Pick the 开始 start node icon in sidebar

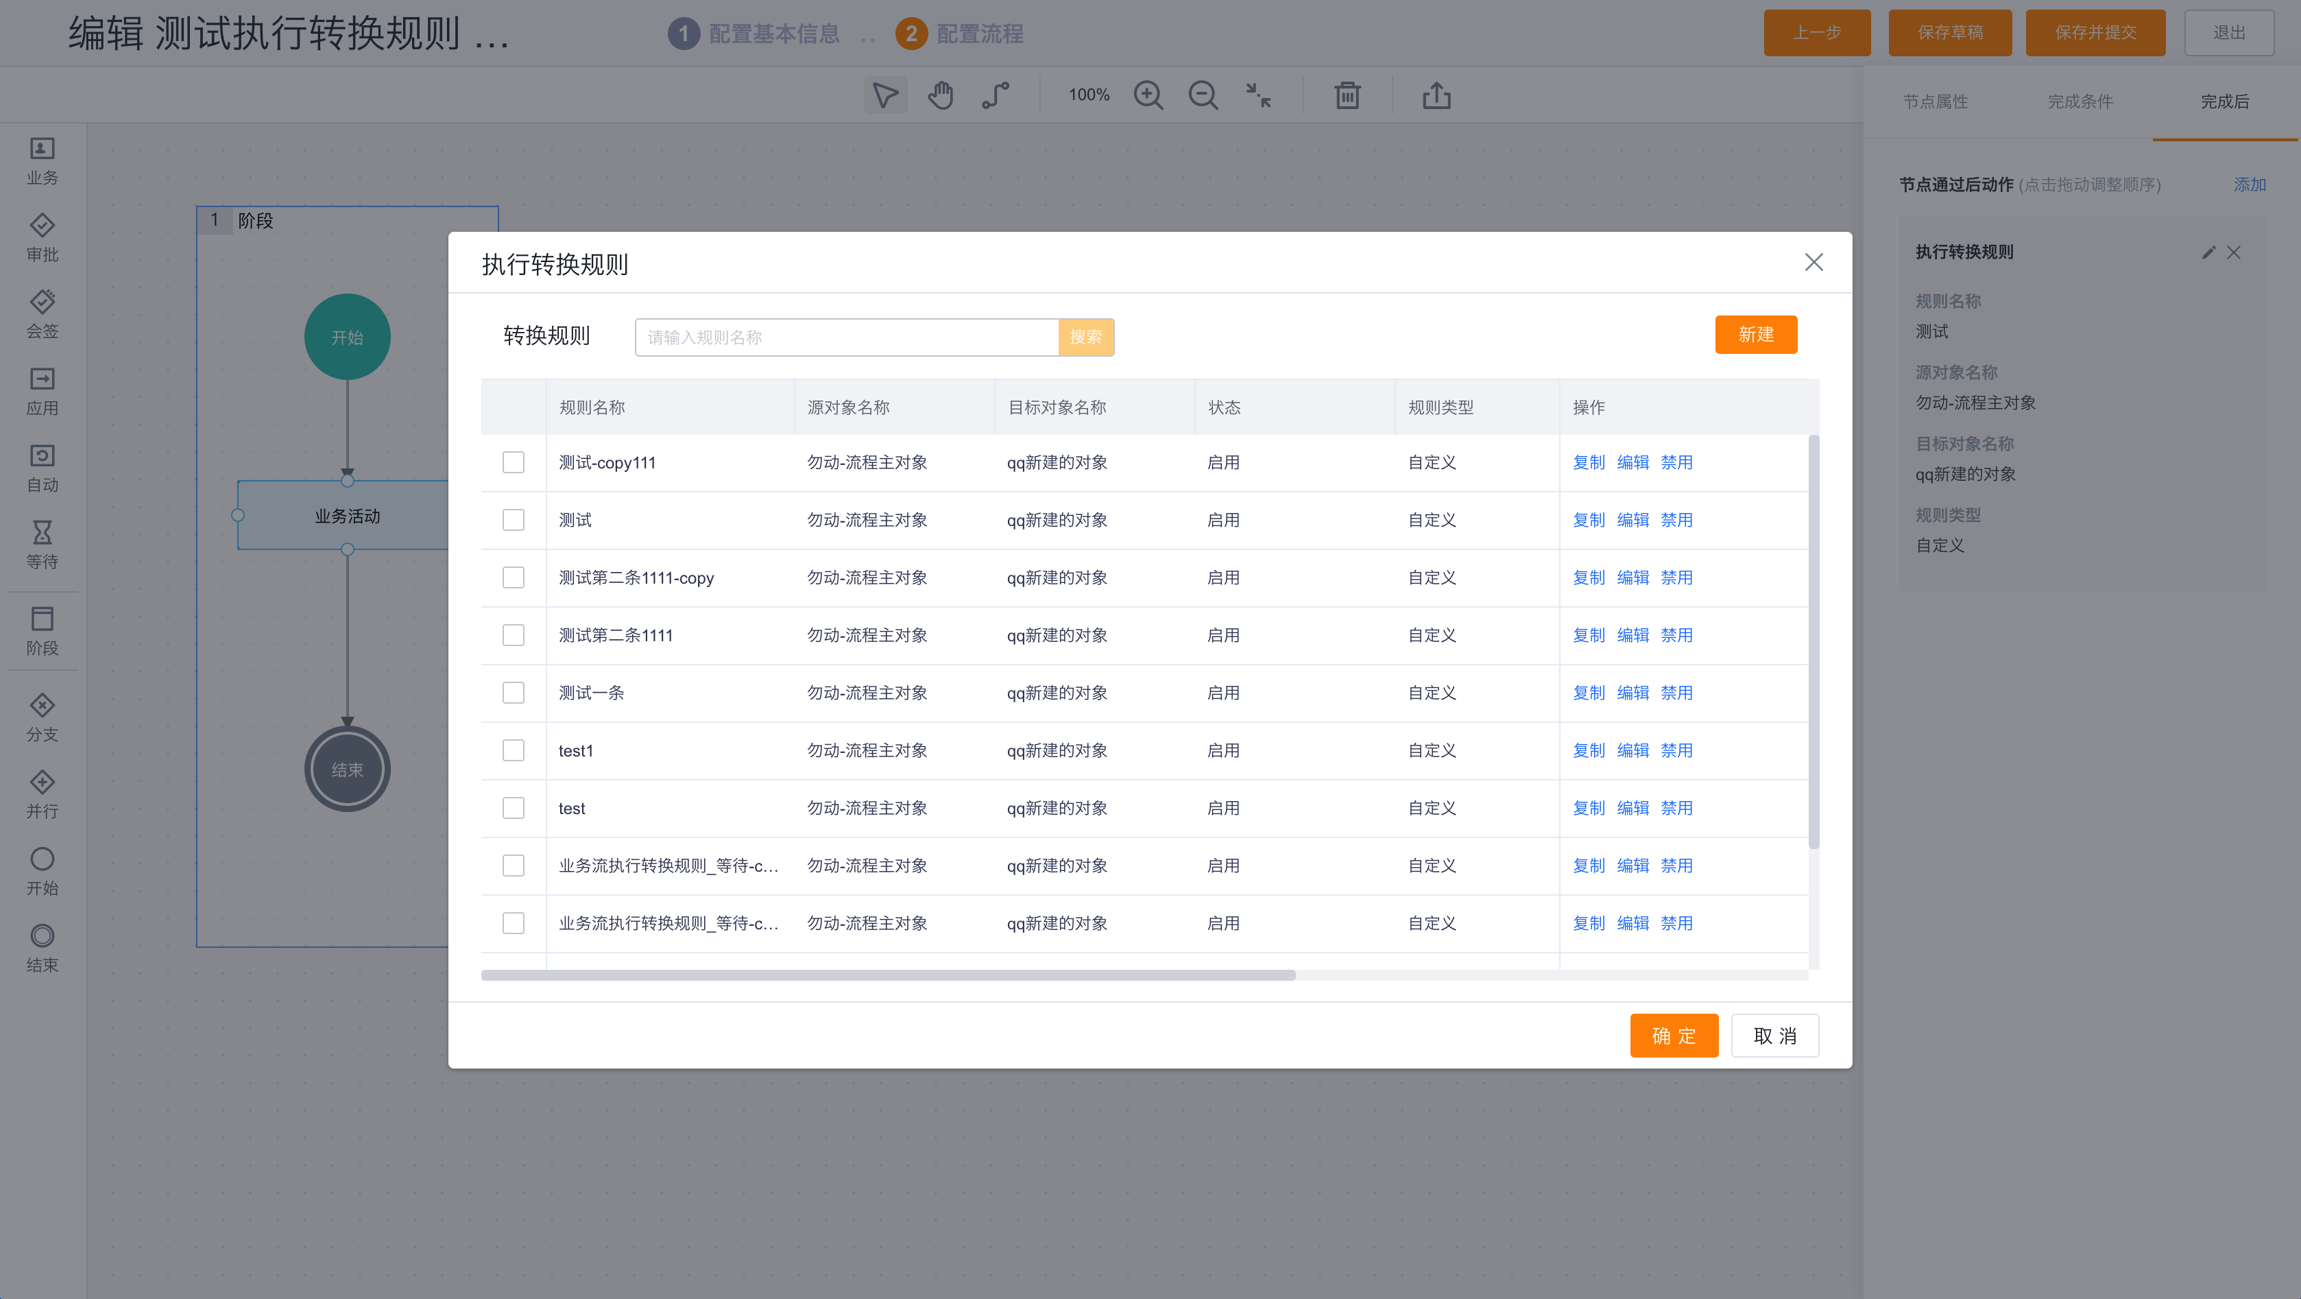(42, 859)
